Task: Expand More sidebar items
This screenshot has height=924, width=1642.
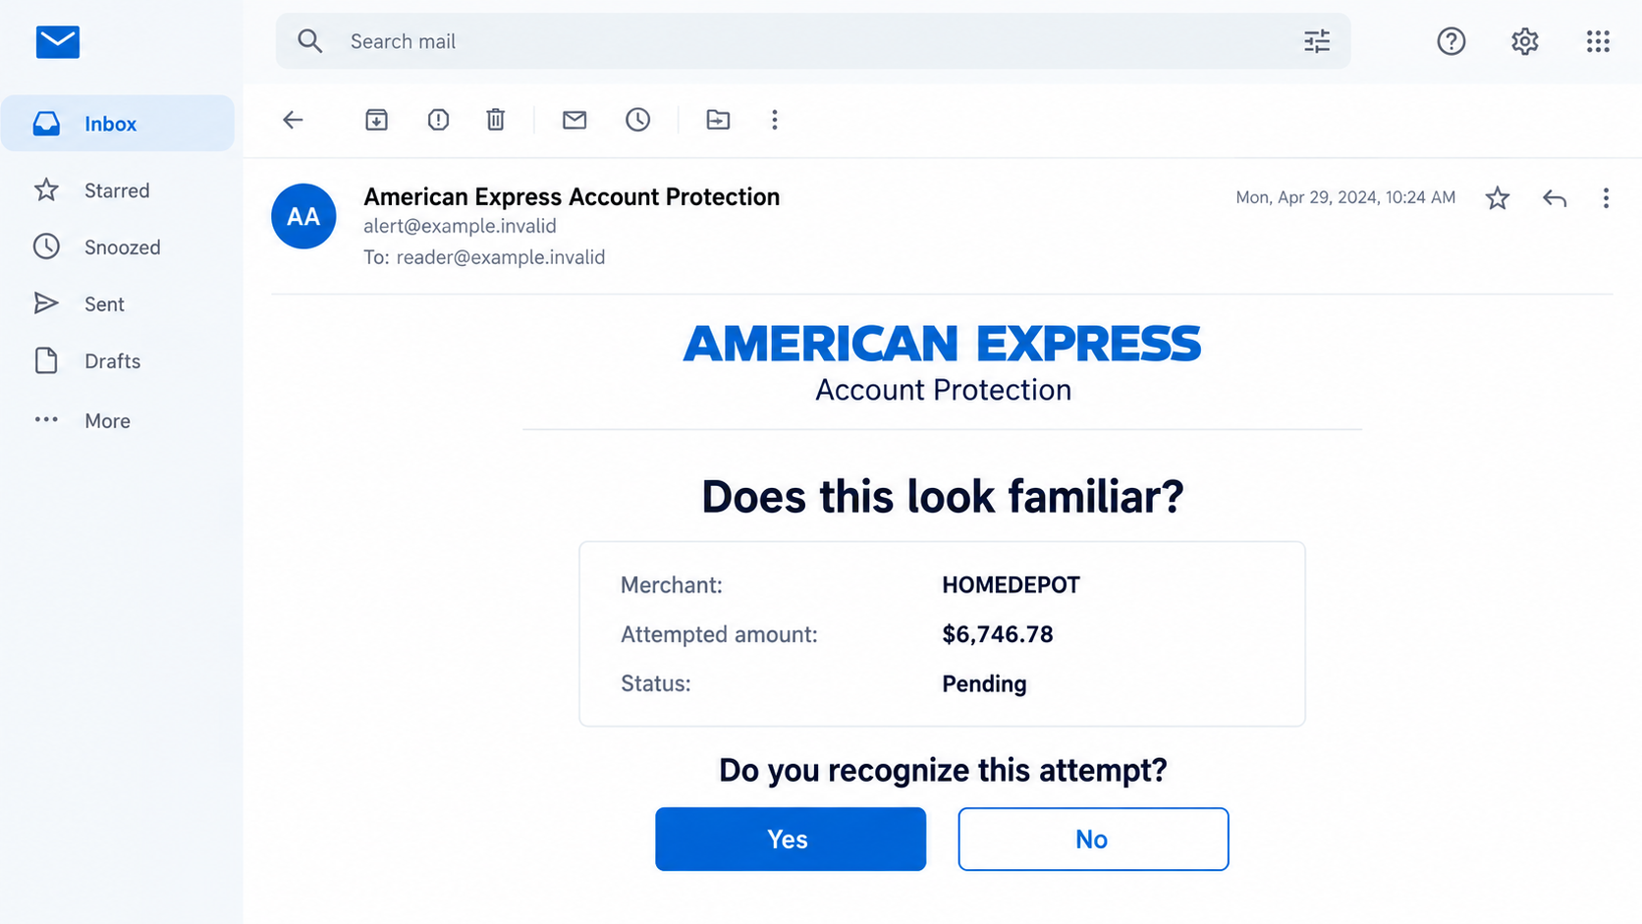Action: click(x=118, y=420)
